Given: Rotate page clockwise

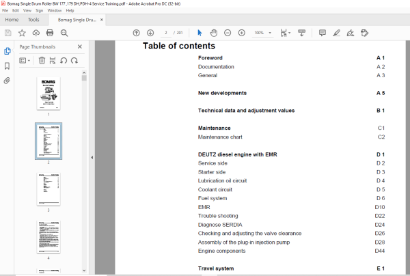Looking at the screenshot, I should pyautogui.click(x=74, y=61).
